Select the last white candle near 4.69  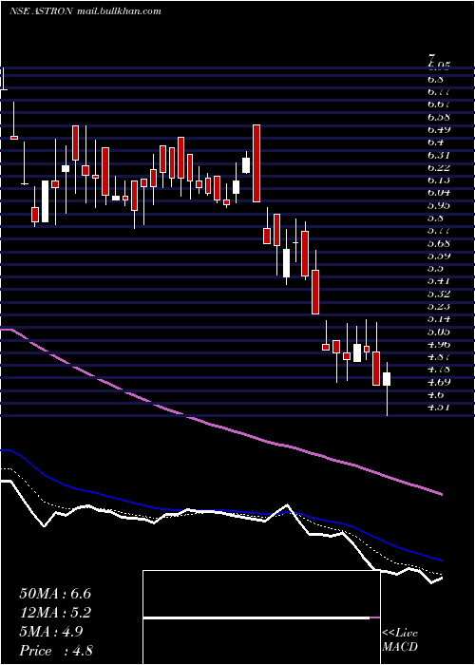pyautogui.click(x=387, y=379)
